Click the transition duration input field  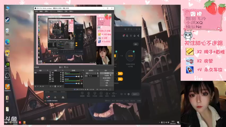pos(93,76)
